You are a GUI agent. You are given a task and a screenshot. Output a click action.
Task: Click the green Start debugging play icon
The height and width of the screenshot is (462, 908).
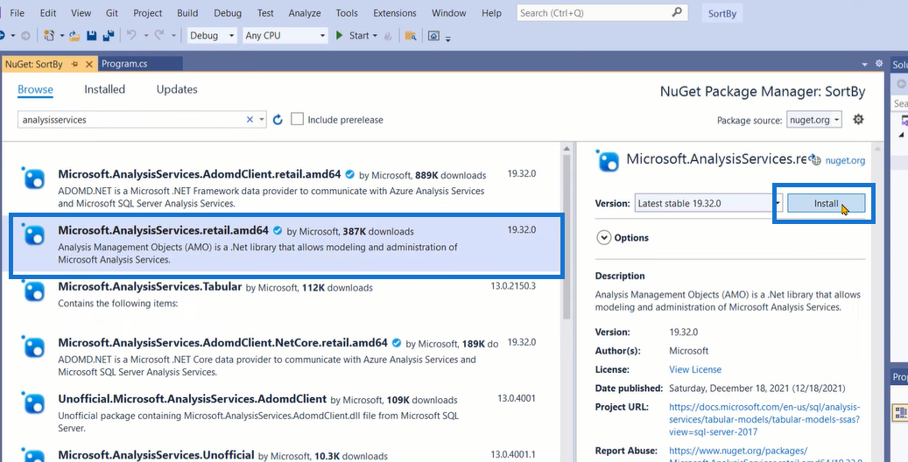tap(340, 35)
